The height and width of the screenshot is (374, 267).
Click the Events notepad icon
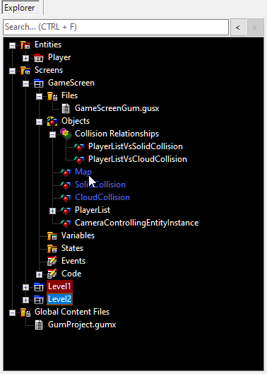click(52, 261)
